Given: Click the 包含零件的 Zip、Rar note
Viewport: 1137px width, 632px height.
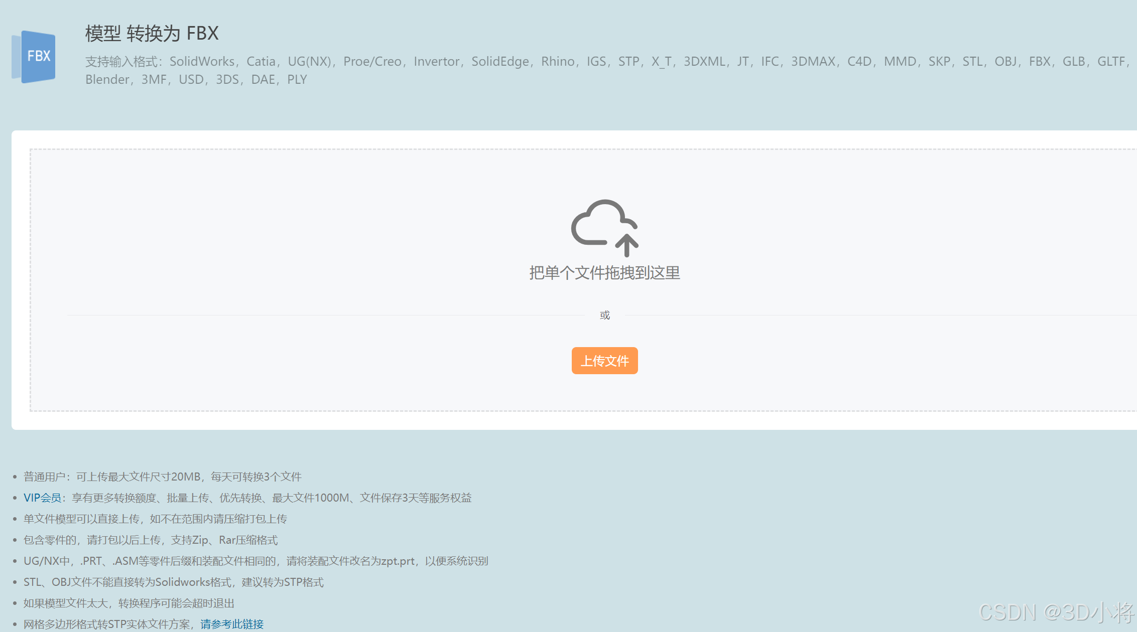Looking at the screenshot, I should [x=151, y=540].
